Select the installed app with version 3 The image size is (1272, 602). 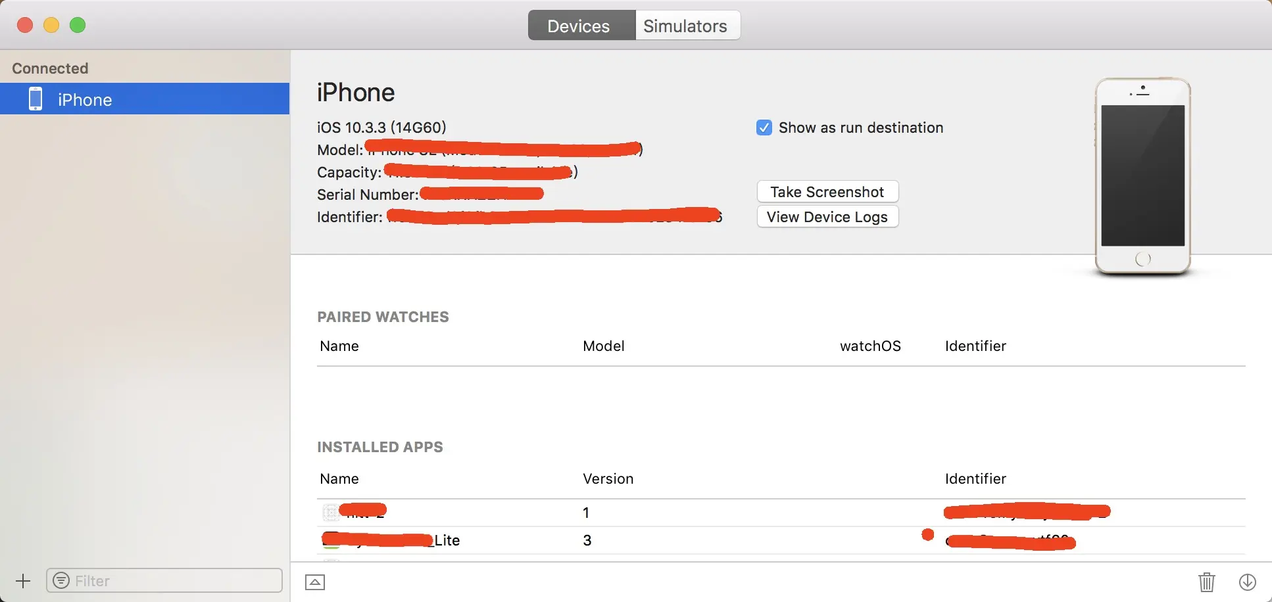(781, 540)
